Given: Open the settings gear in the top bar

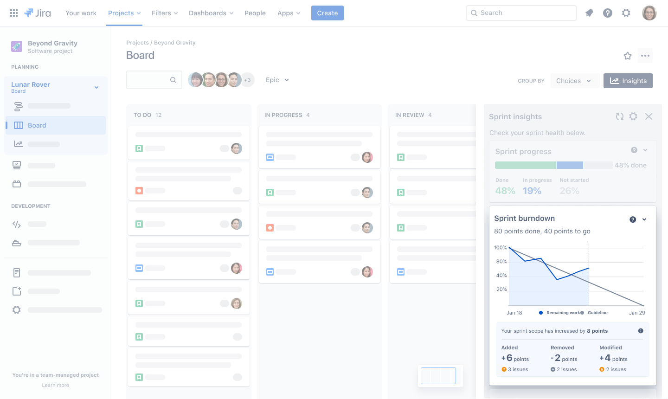Looking at the screenshot, I should [x=626, y=13].
